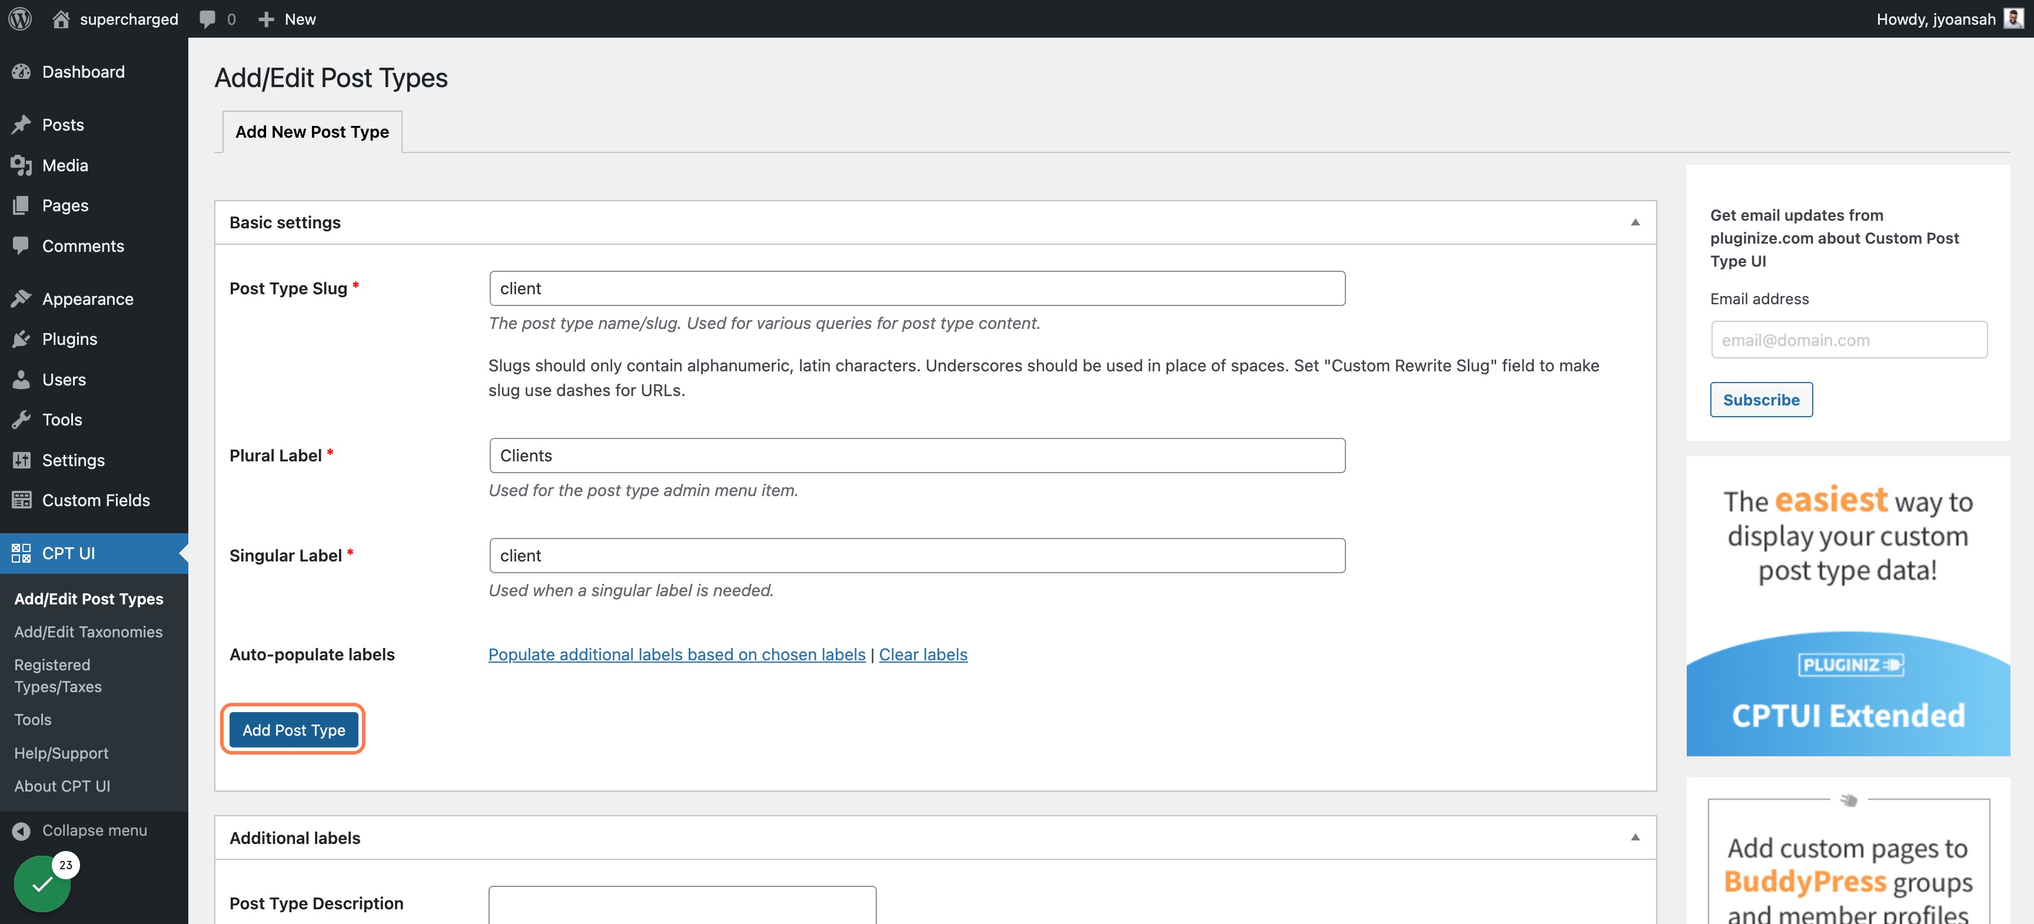Focus the Singular Label field
This screenshot has height=924, width=2034.
pos(917,556)
